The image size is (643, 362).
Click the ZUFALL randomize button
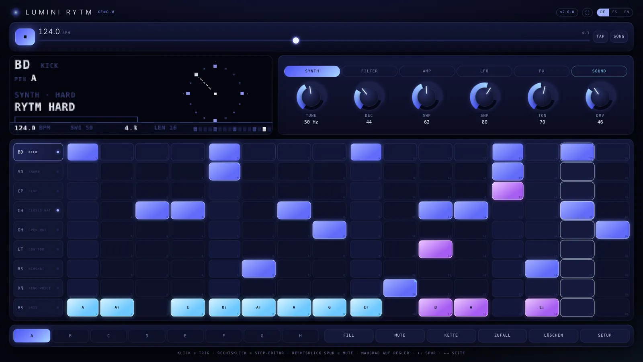(502, 335)
